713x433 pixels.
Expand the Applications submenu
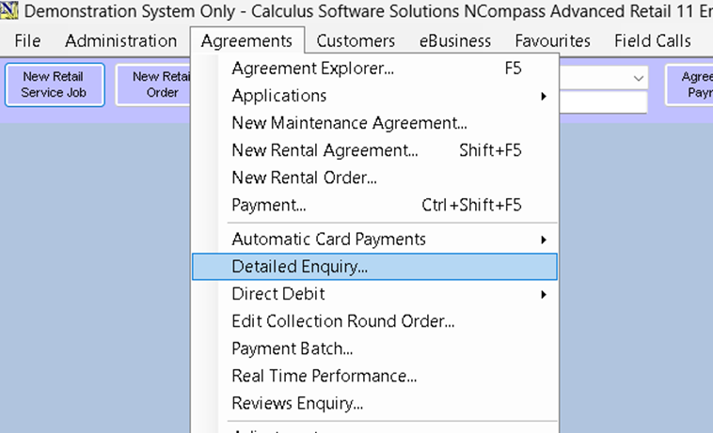point(279,96)
